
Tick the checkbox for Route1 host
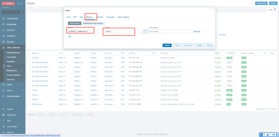click(29, 90)
